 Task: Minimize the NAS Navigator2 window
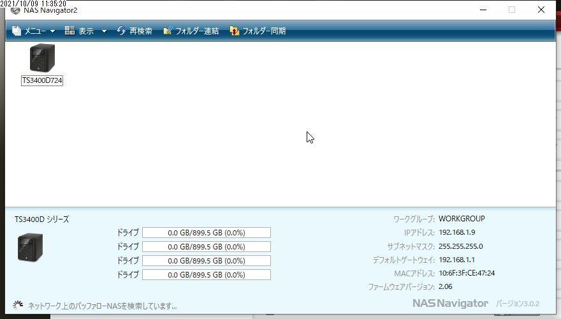(x=483, y=10)
